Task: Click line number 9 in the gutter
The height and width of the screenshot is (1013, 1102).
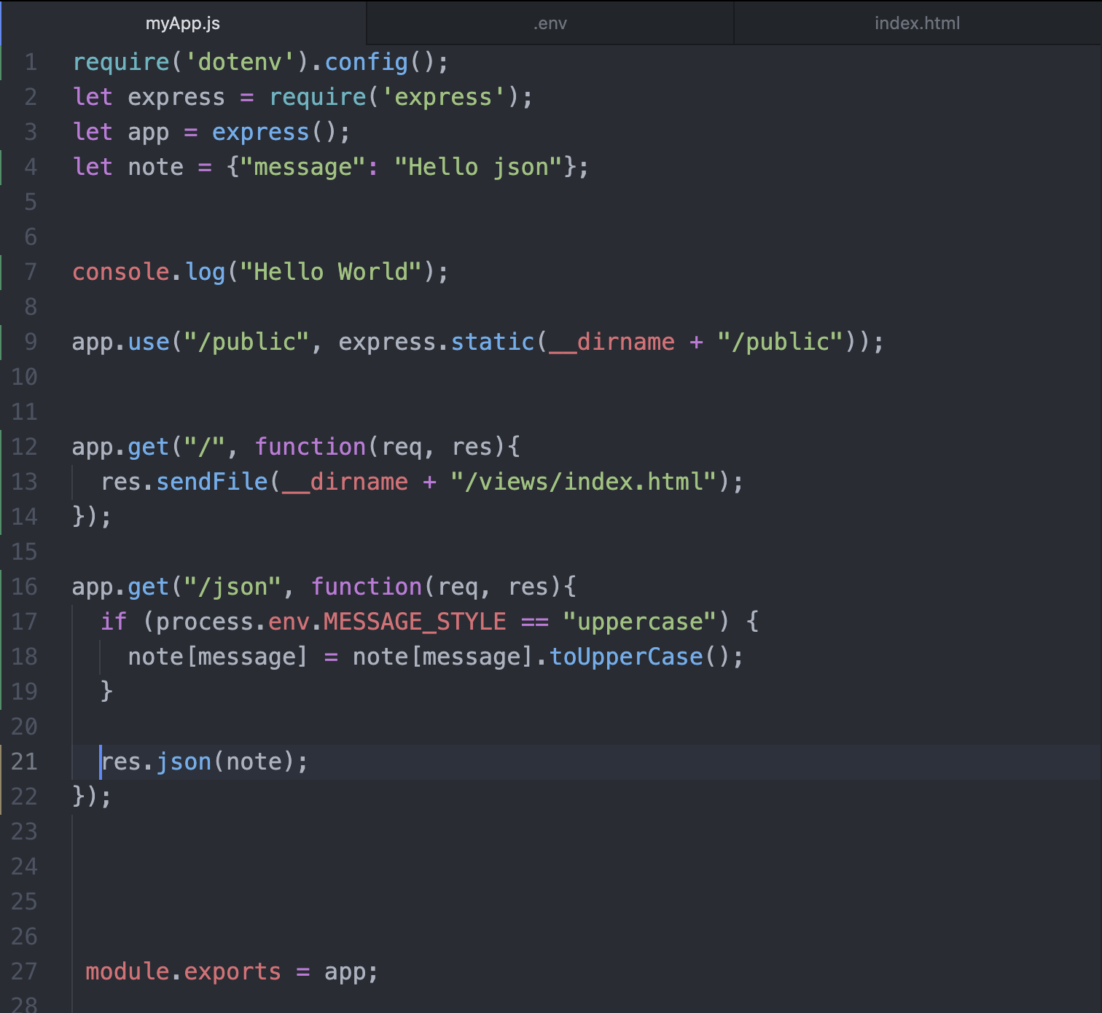Action: tap(29, 341)
